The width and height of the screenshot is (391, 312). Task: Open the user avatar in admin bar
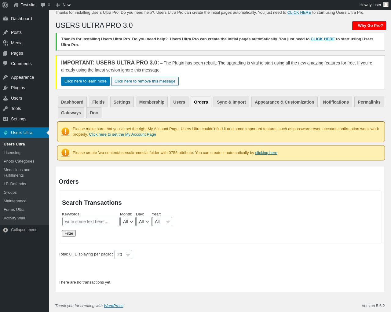click(386, 5)
